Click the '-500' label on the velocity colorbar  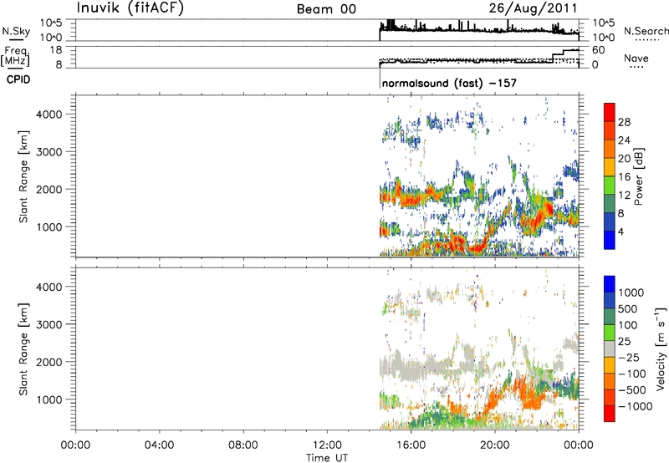[632, 390]
